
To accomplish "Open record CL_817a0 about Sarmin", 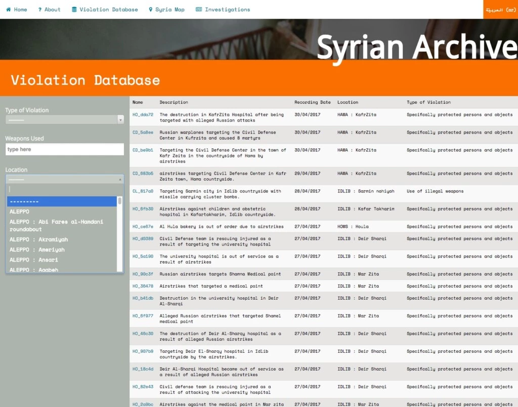I will click(x=143, y=191).
